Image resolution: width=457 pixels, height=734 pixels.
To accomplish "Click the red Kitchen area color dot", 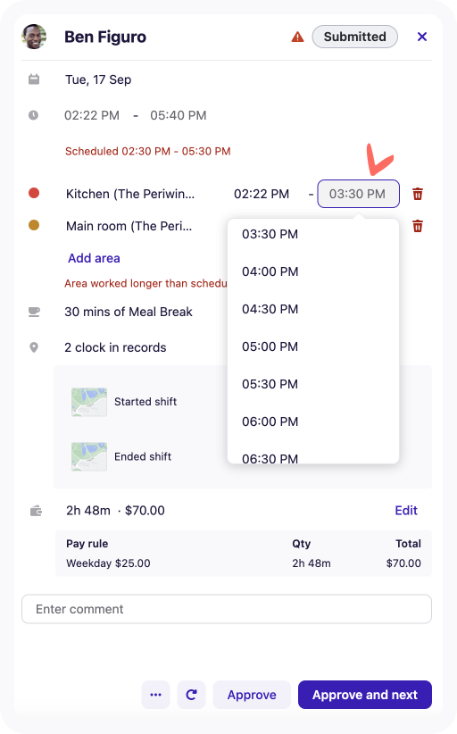I will [x=34, y=193].
